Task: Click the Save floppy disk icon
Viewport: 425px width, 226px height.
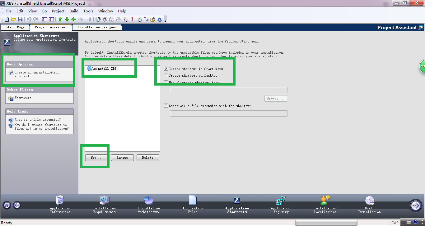Action: [20, 19]
